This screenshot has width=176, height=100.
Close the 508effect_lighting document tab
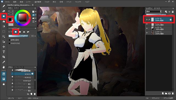pyautogui.click(x=33, y=5)
